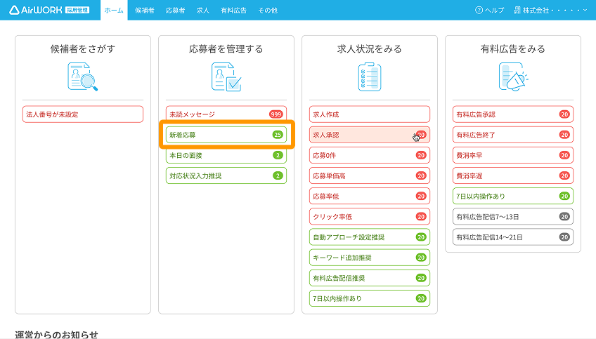Open the 候補者 menu

(145, 11)
